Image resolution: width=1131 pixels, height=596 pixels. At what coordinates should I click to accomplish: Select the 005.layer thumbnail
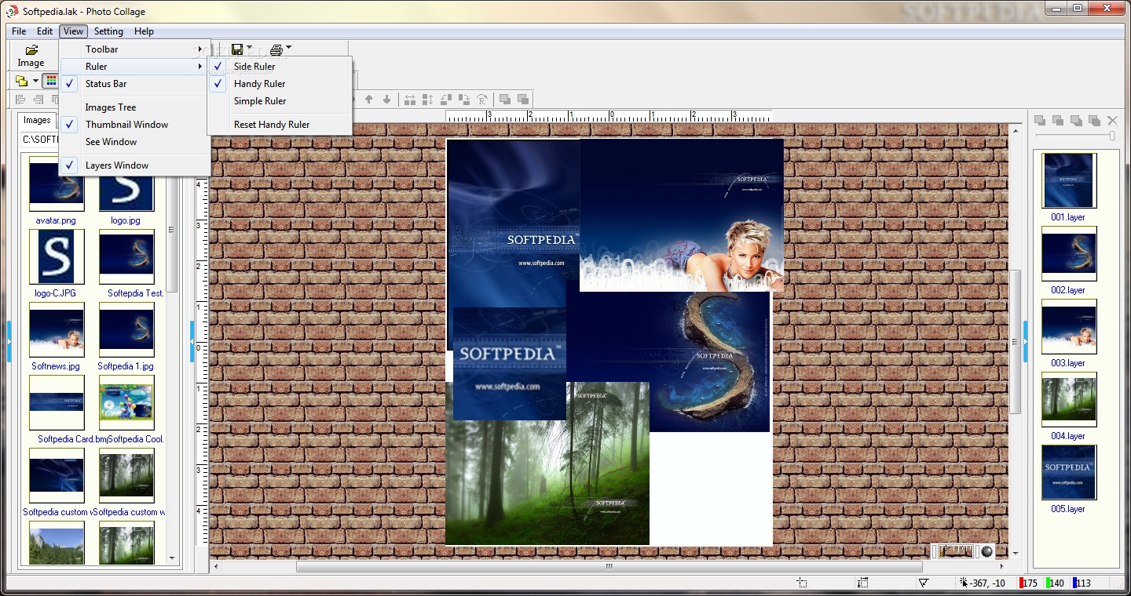[1069, 472]
